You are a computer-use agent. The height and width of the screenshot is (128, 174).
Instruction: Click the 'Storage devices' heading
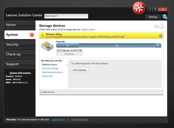click(52, 26)
